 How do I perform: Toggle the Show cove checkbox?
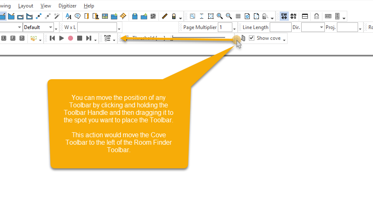251,38
